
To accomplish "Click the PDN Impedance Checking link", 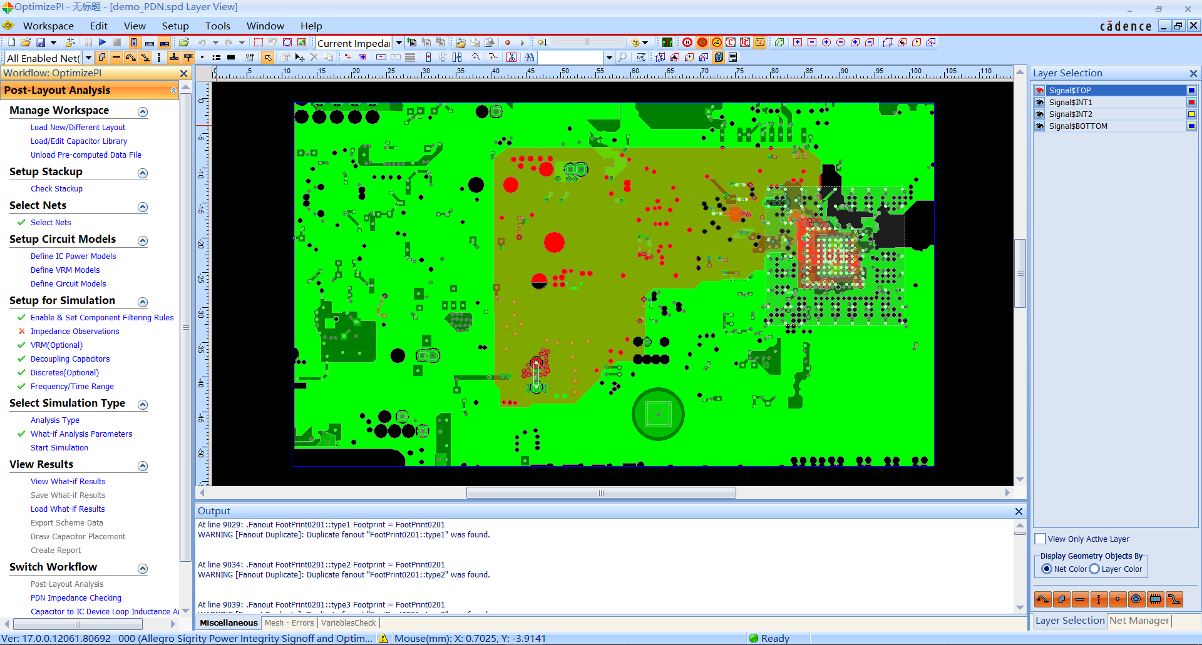I will pos(76,598).
